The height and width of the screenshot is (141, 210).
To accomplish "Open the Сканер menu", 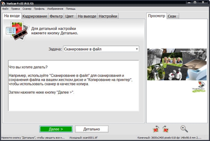I will click(27, 9).
